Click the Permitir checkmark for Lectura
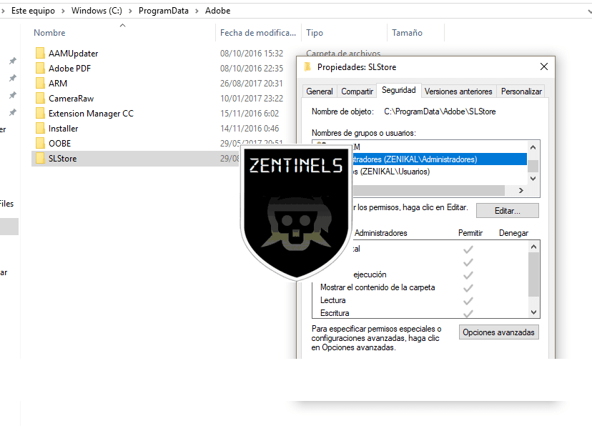Viewport: 592px width, 426px height. [x=468, y=301]
